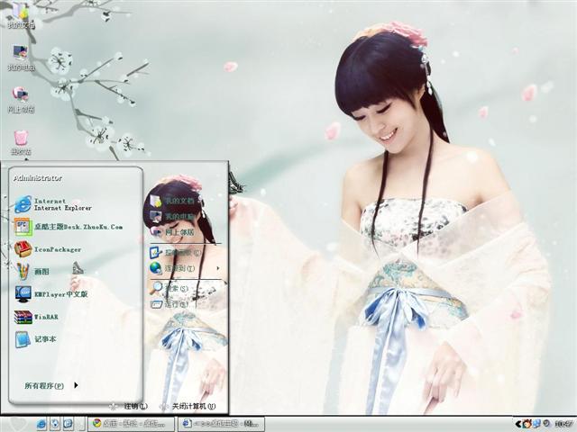Launch KMPlayer中文版 from the Start menu
Viewport: 577px width, 432px height.
51,294
